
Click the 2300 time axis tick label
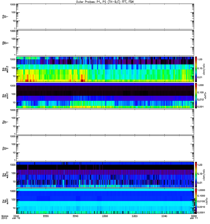click(105, 216)
